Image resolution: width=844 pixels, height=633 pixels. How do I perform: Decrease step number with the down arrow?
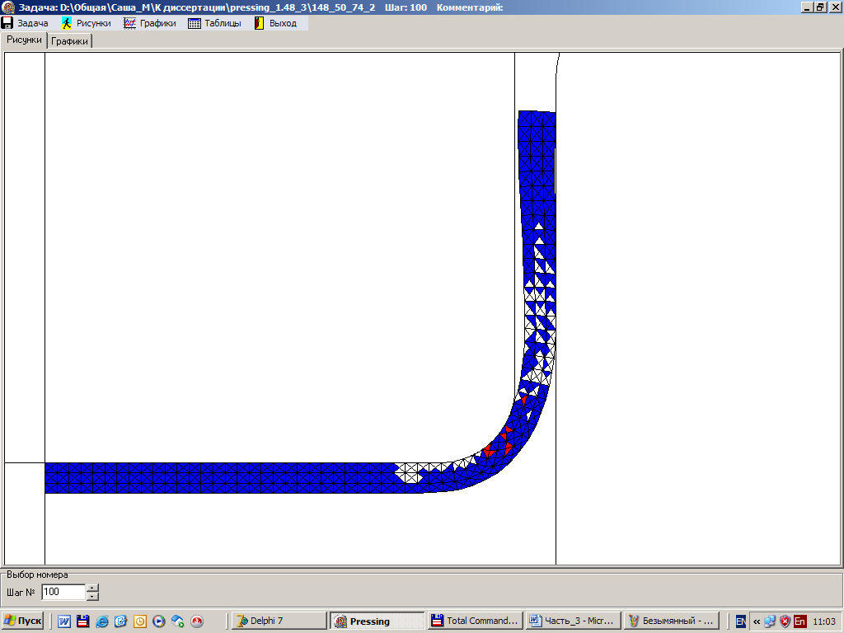[x=92, y=596]
